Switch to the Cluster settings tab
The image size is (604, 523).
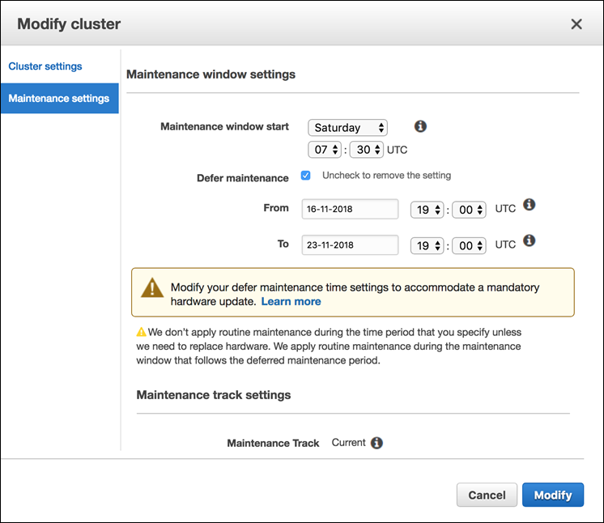click(45, 66)
